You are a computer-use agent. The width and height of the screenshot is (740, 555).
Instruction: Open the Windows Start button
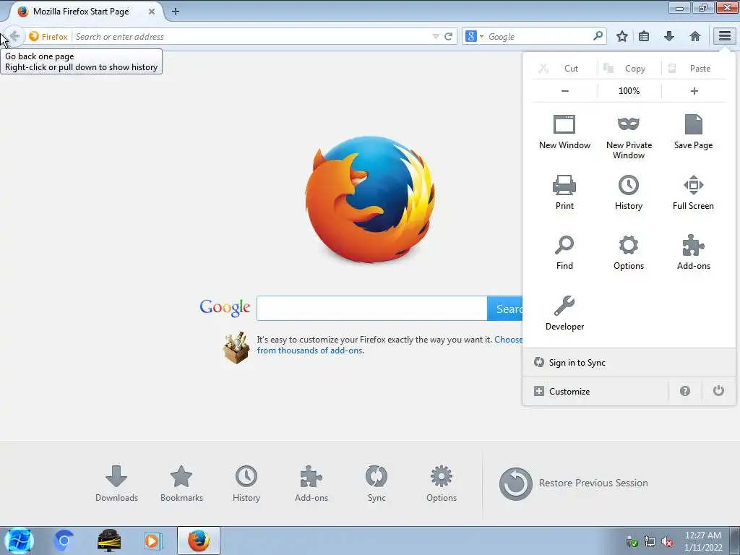pos(19,541)
